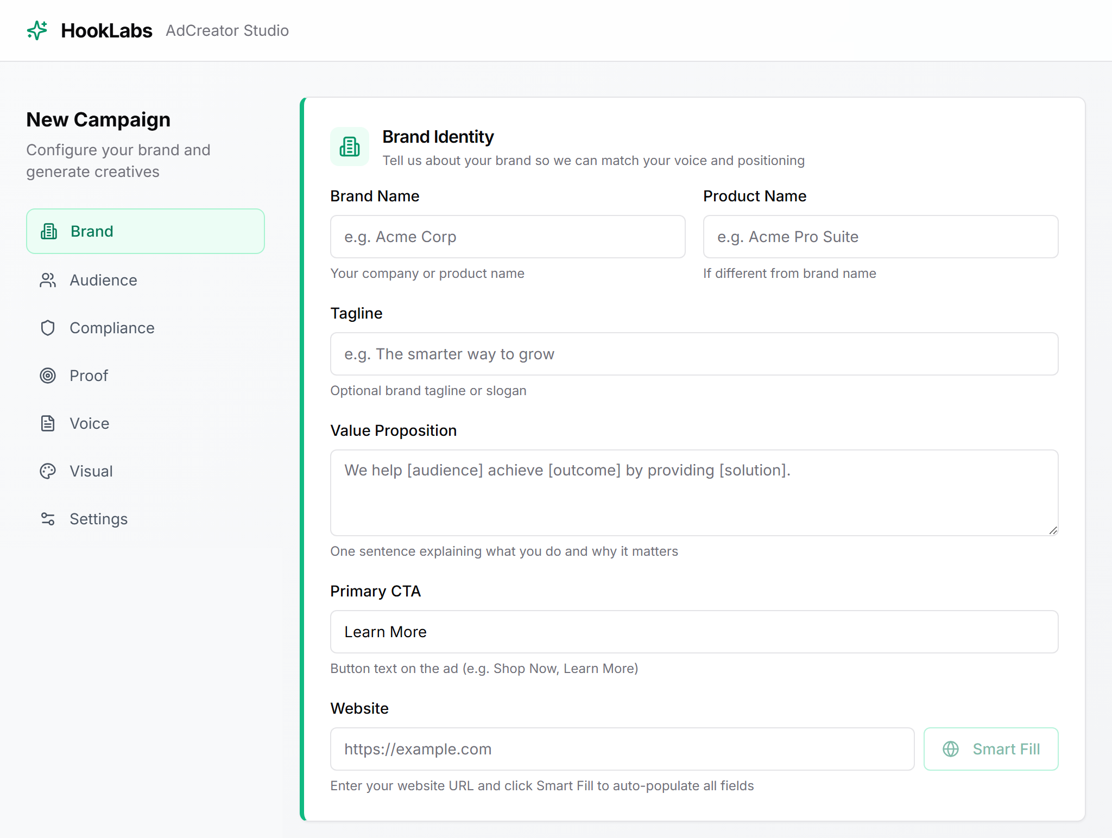This screenshot has width=1112, height=838.
Task: Click the HookLabs sparkle logo icon
Action: [x=37, y=30]
